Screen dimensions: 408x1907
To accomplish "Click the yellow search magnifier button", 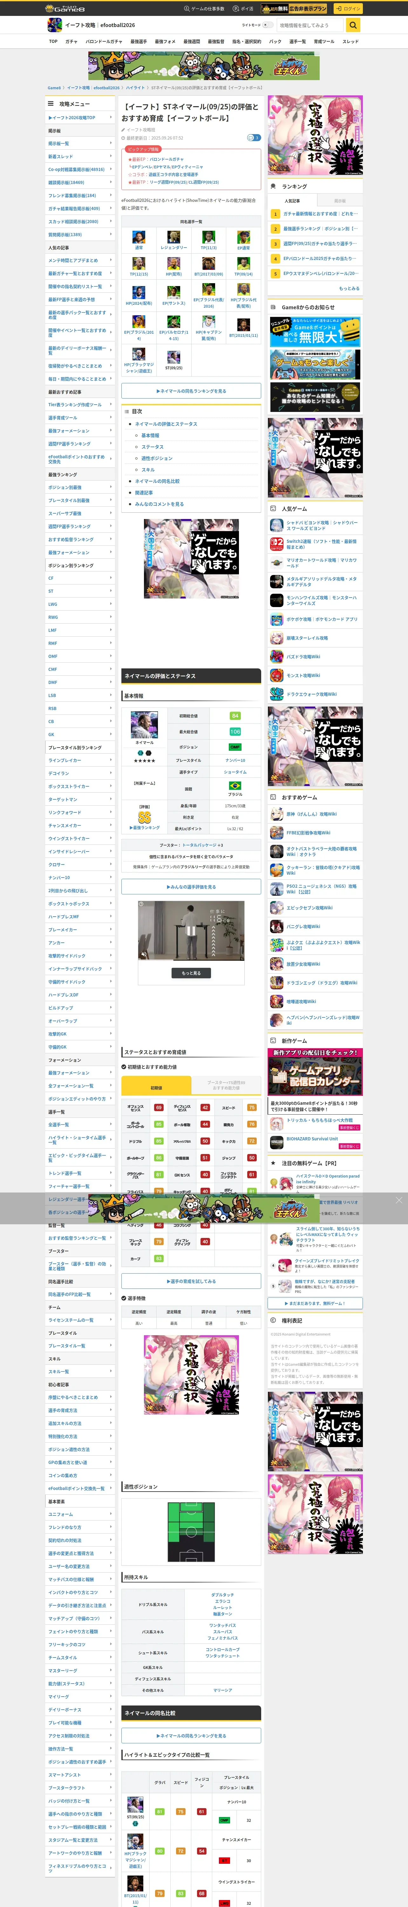I will pyautogui.click(x=353, y=25).
